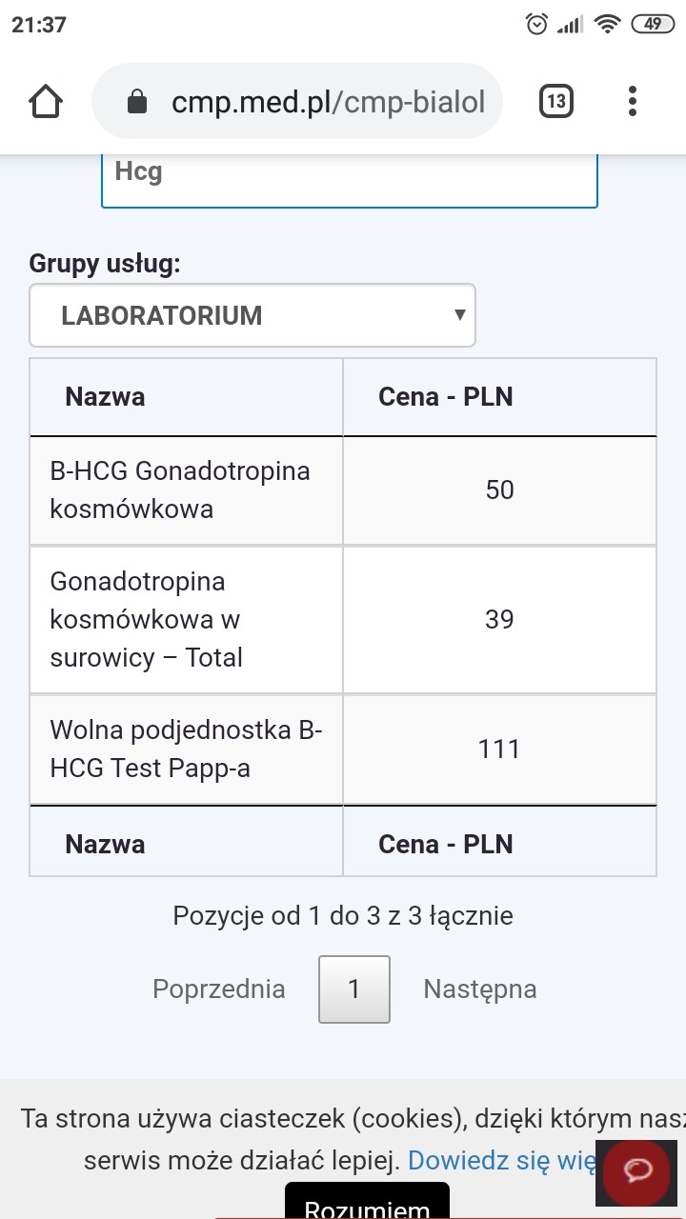Accept cookies with the Rozumiem button

tap(367, 1205)
